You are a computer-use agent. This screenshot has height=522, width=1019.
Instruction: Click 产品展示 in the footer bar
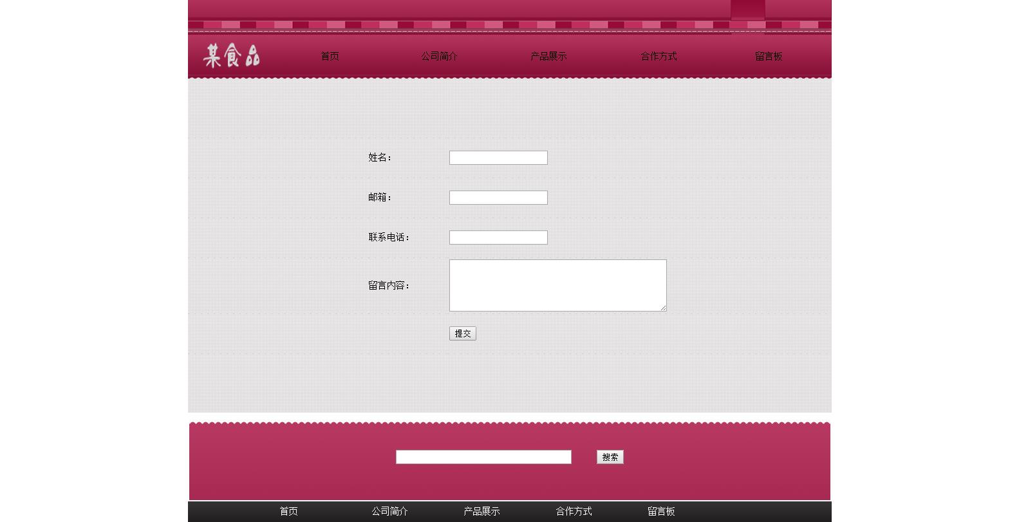pos(481,512)
